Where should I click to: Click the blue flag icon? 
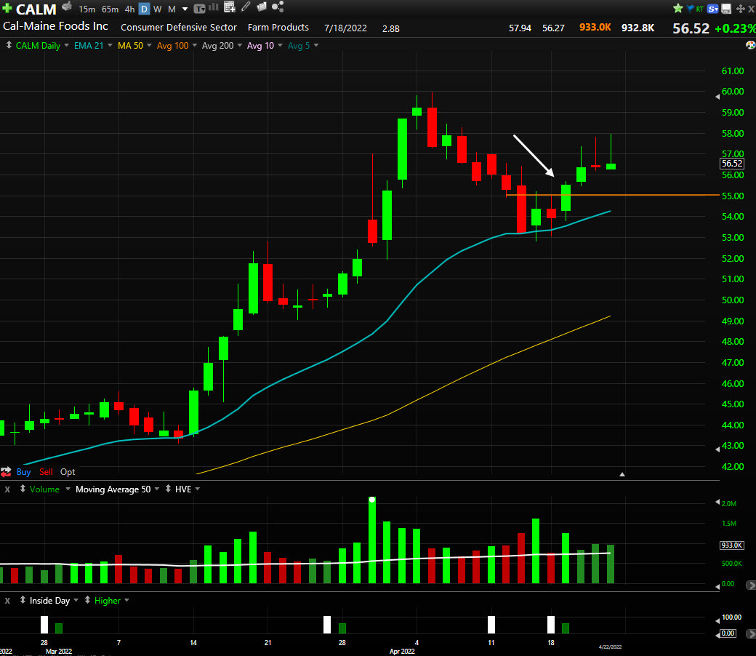(x=690, y=8)
